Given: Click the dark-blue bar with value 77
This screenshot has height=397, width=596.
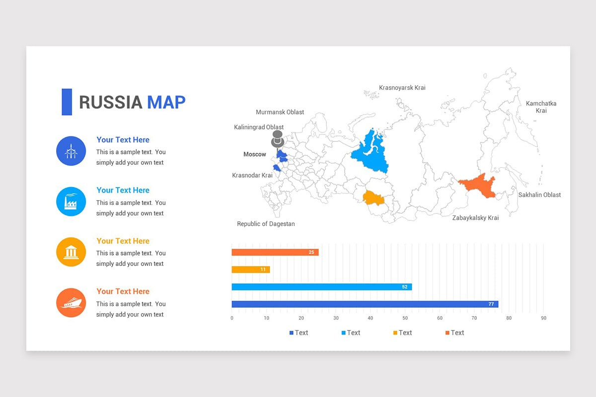Looking at the screenshot, I should point(365,304).
